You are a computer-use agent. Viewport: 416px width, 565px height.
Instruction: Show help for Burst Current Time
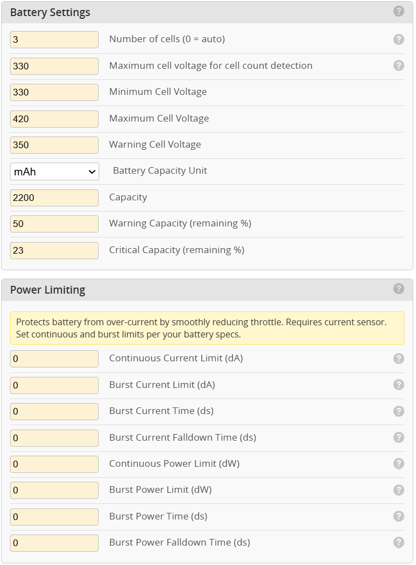[398, 411]
